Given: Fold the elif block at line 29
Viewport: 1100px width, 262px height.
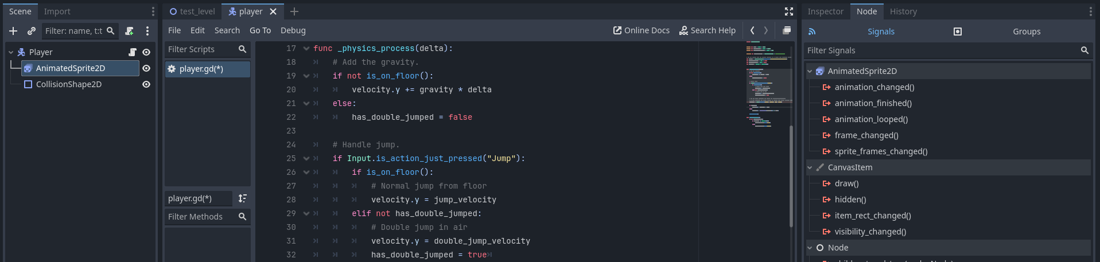Looking at the screenshot, I should coord(306,214).
